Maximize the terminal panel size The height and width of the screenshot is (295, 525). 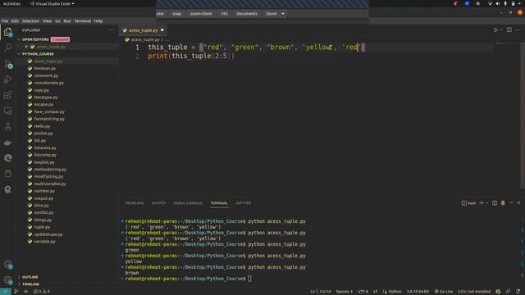pos(511,203)
